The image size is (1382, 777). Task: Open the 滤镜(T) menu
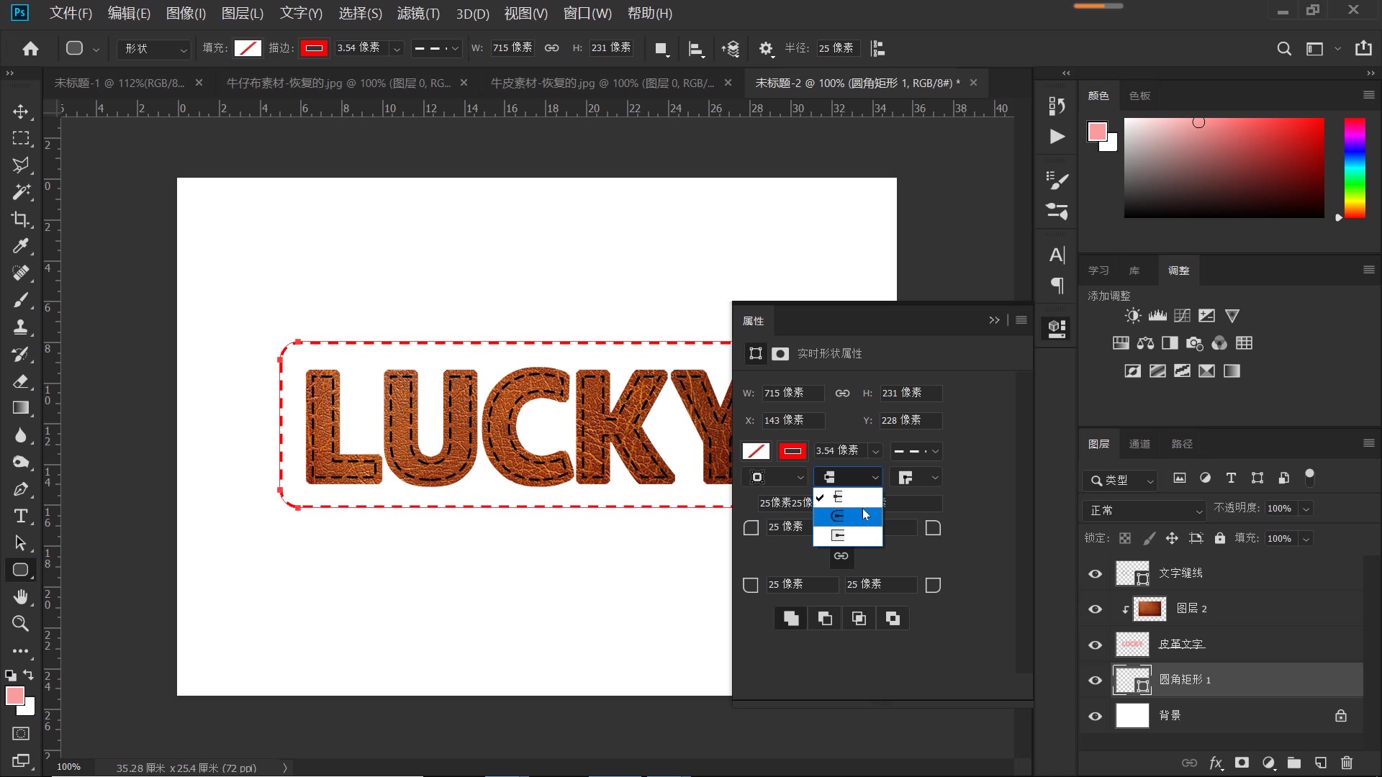coord(418,13)
